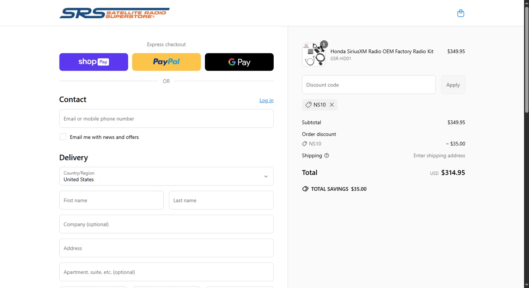Screen dimensions: 529x288
Task: Check out using Google Pay
Action: [239, 62]
